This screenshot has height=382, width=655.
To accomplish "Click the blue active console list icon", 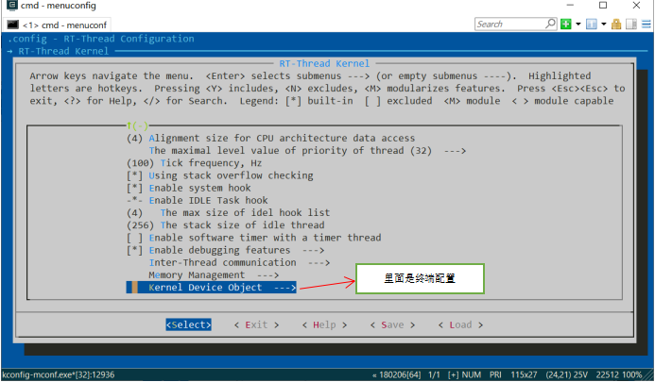I will point(591,25).
